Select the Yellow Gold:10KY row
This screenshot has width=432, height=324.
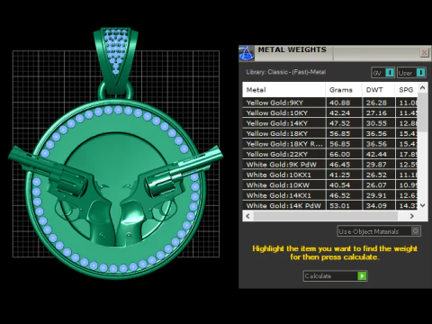pyautogui.click(x=330, y=112)
